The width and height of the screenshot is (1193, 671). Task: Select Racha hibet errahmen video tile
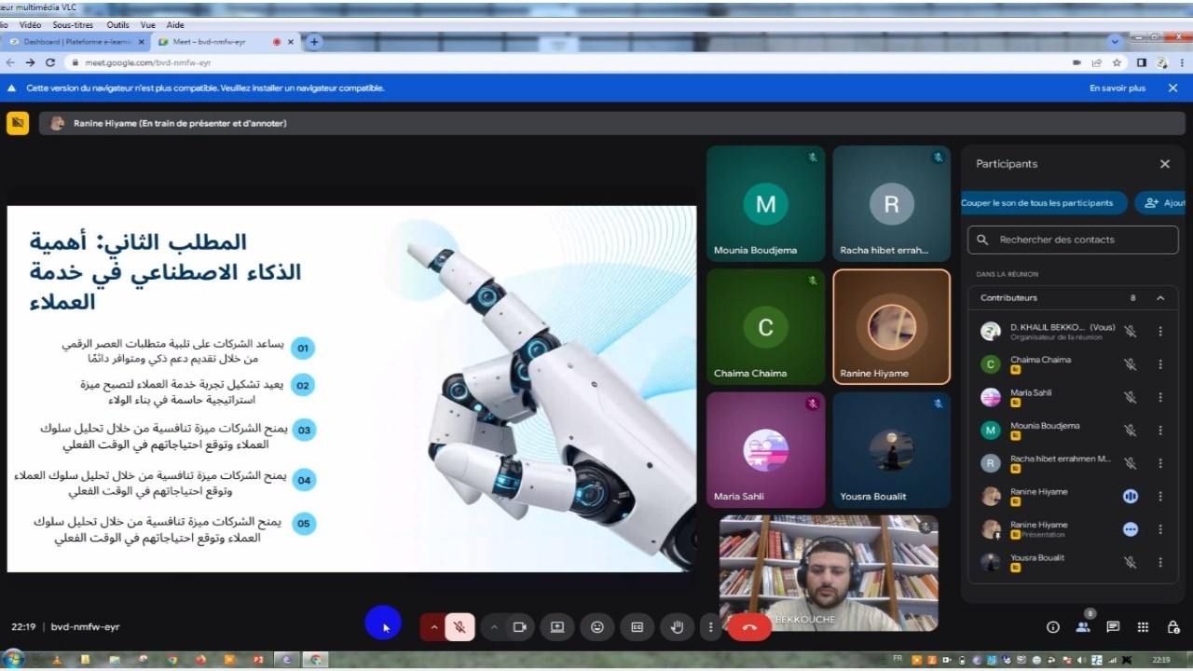(x=891, y=203)
